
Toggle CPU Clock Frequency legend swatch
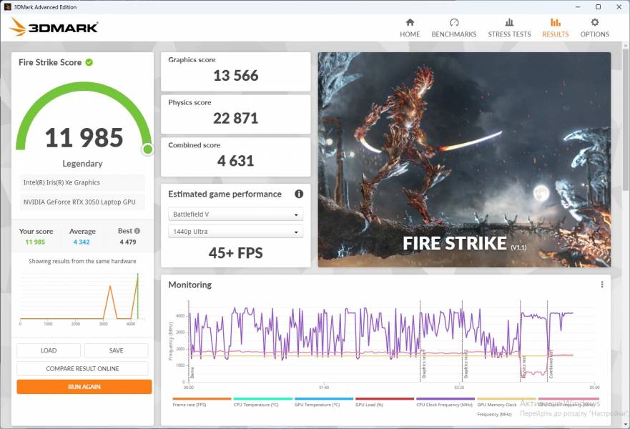pos(446,399)
